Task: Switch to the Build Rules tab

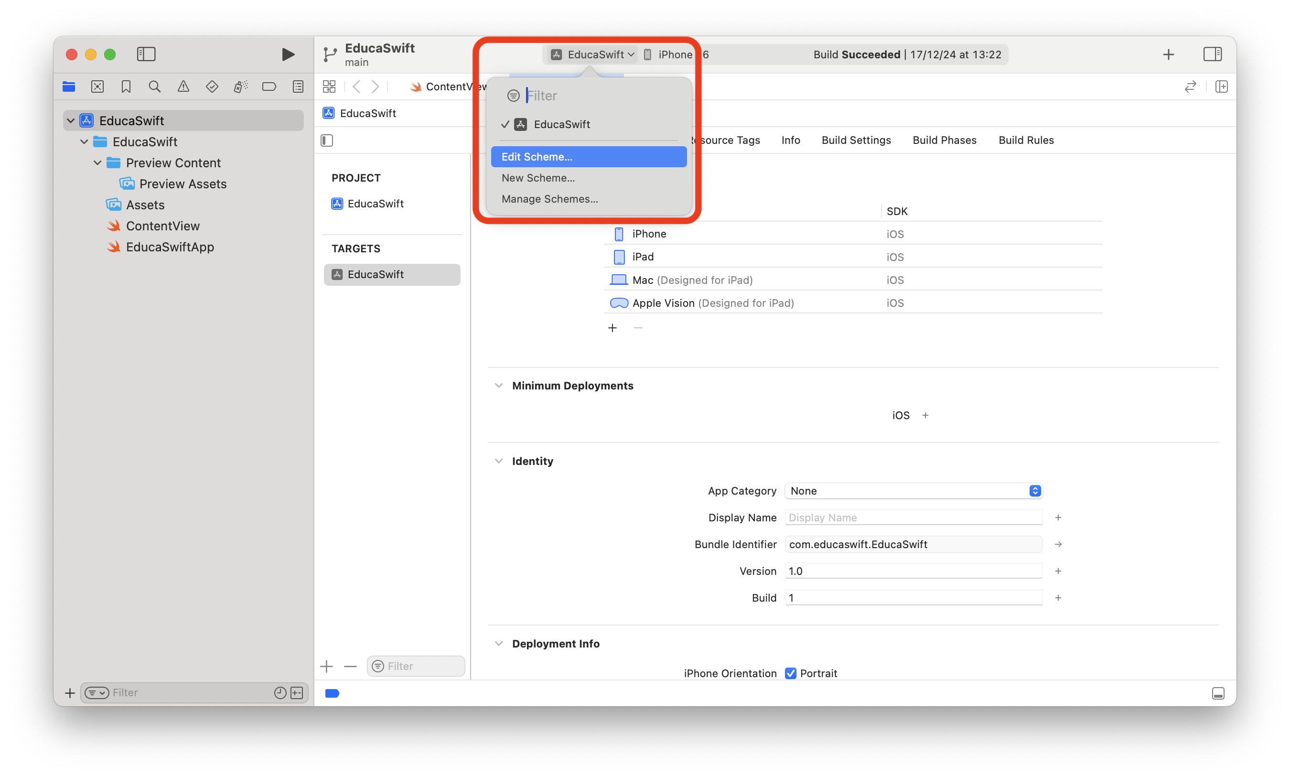Action: 1026,140
